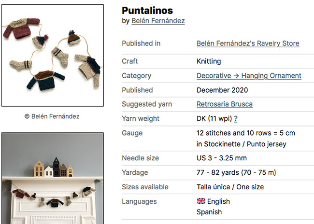View the knitted garland photo on white

click(x=52, y=55)
